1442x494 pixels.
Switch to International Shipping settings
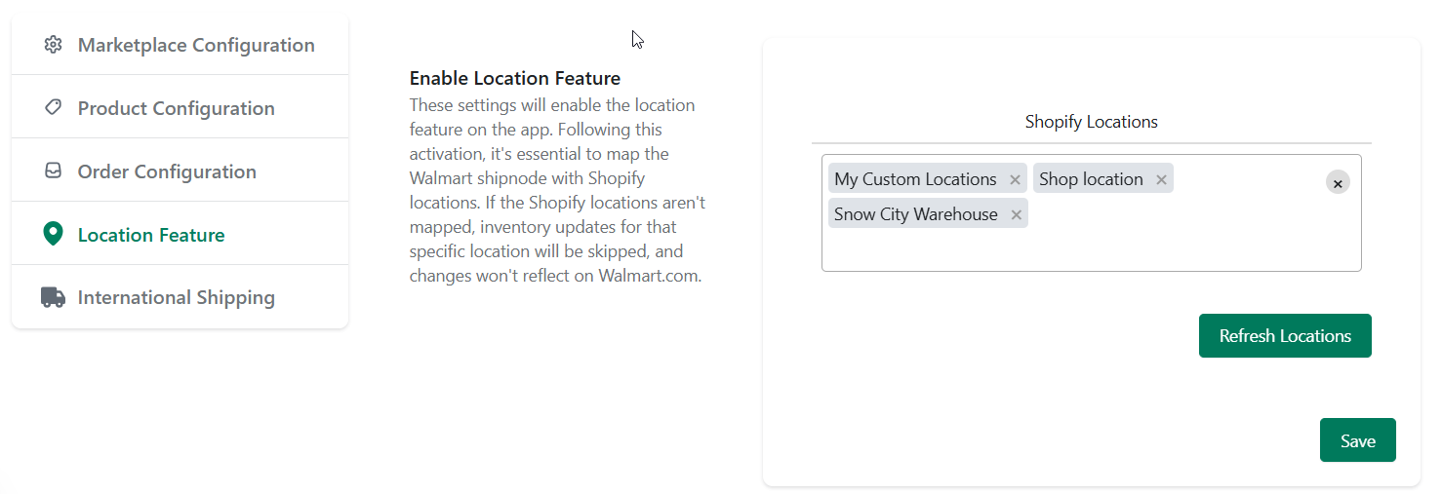click(x=180, y=297)
